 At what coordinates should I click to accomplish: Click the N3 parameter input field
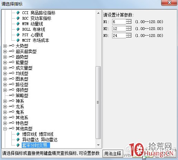pos(119,36)
